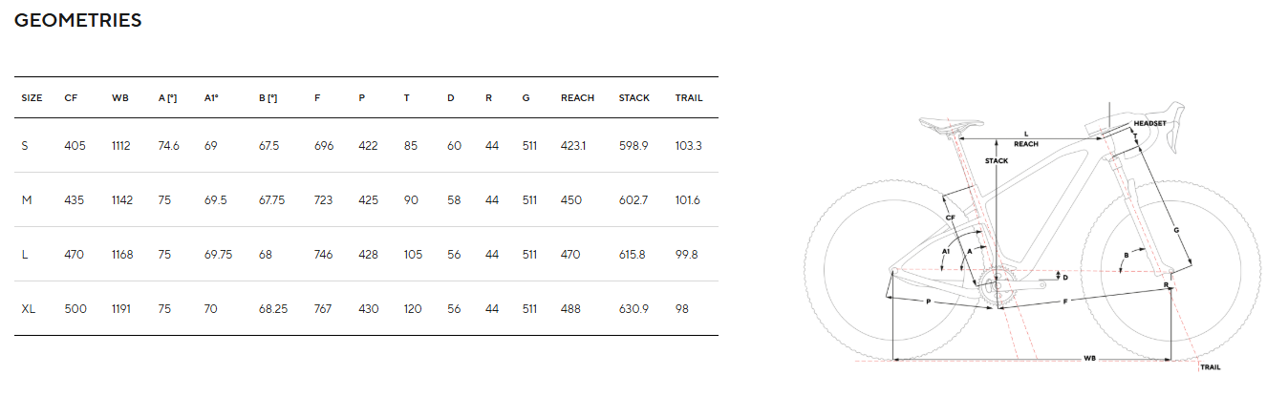This screenshot has width=1288, height=416.
Task: Click the size L row label
Action: click(25, 254)
